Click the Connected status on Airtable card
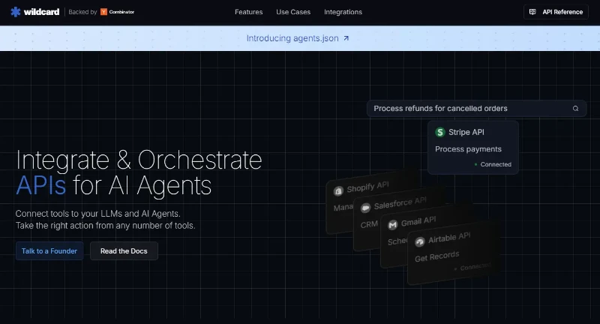 (472, 267)
